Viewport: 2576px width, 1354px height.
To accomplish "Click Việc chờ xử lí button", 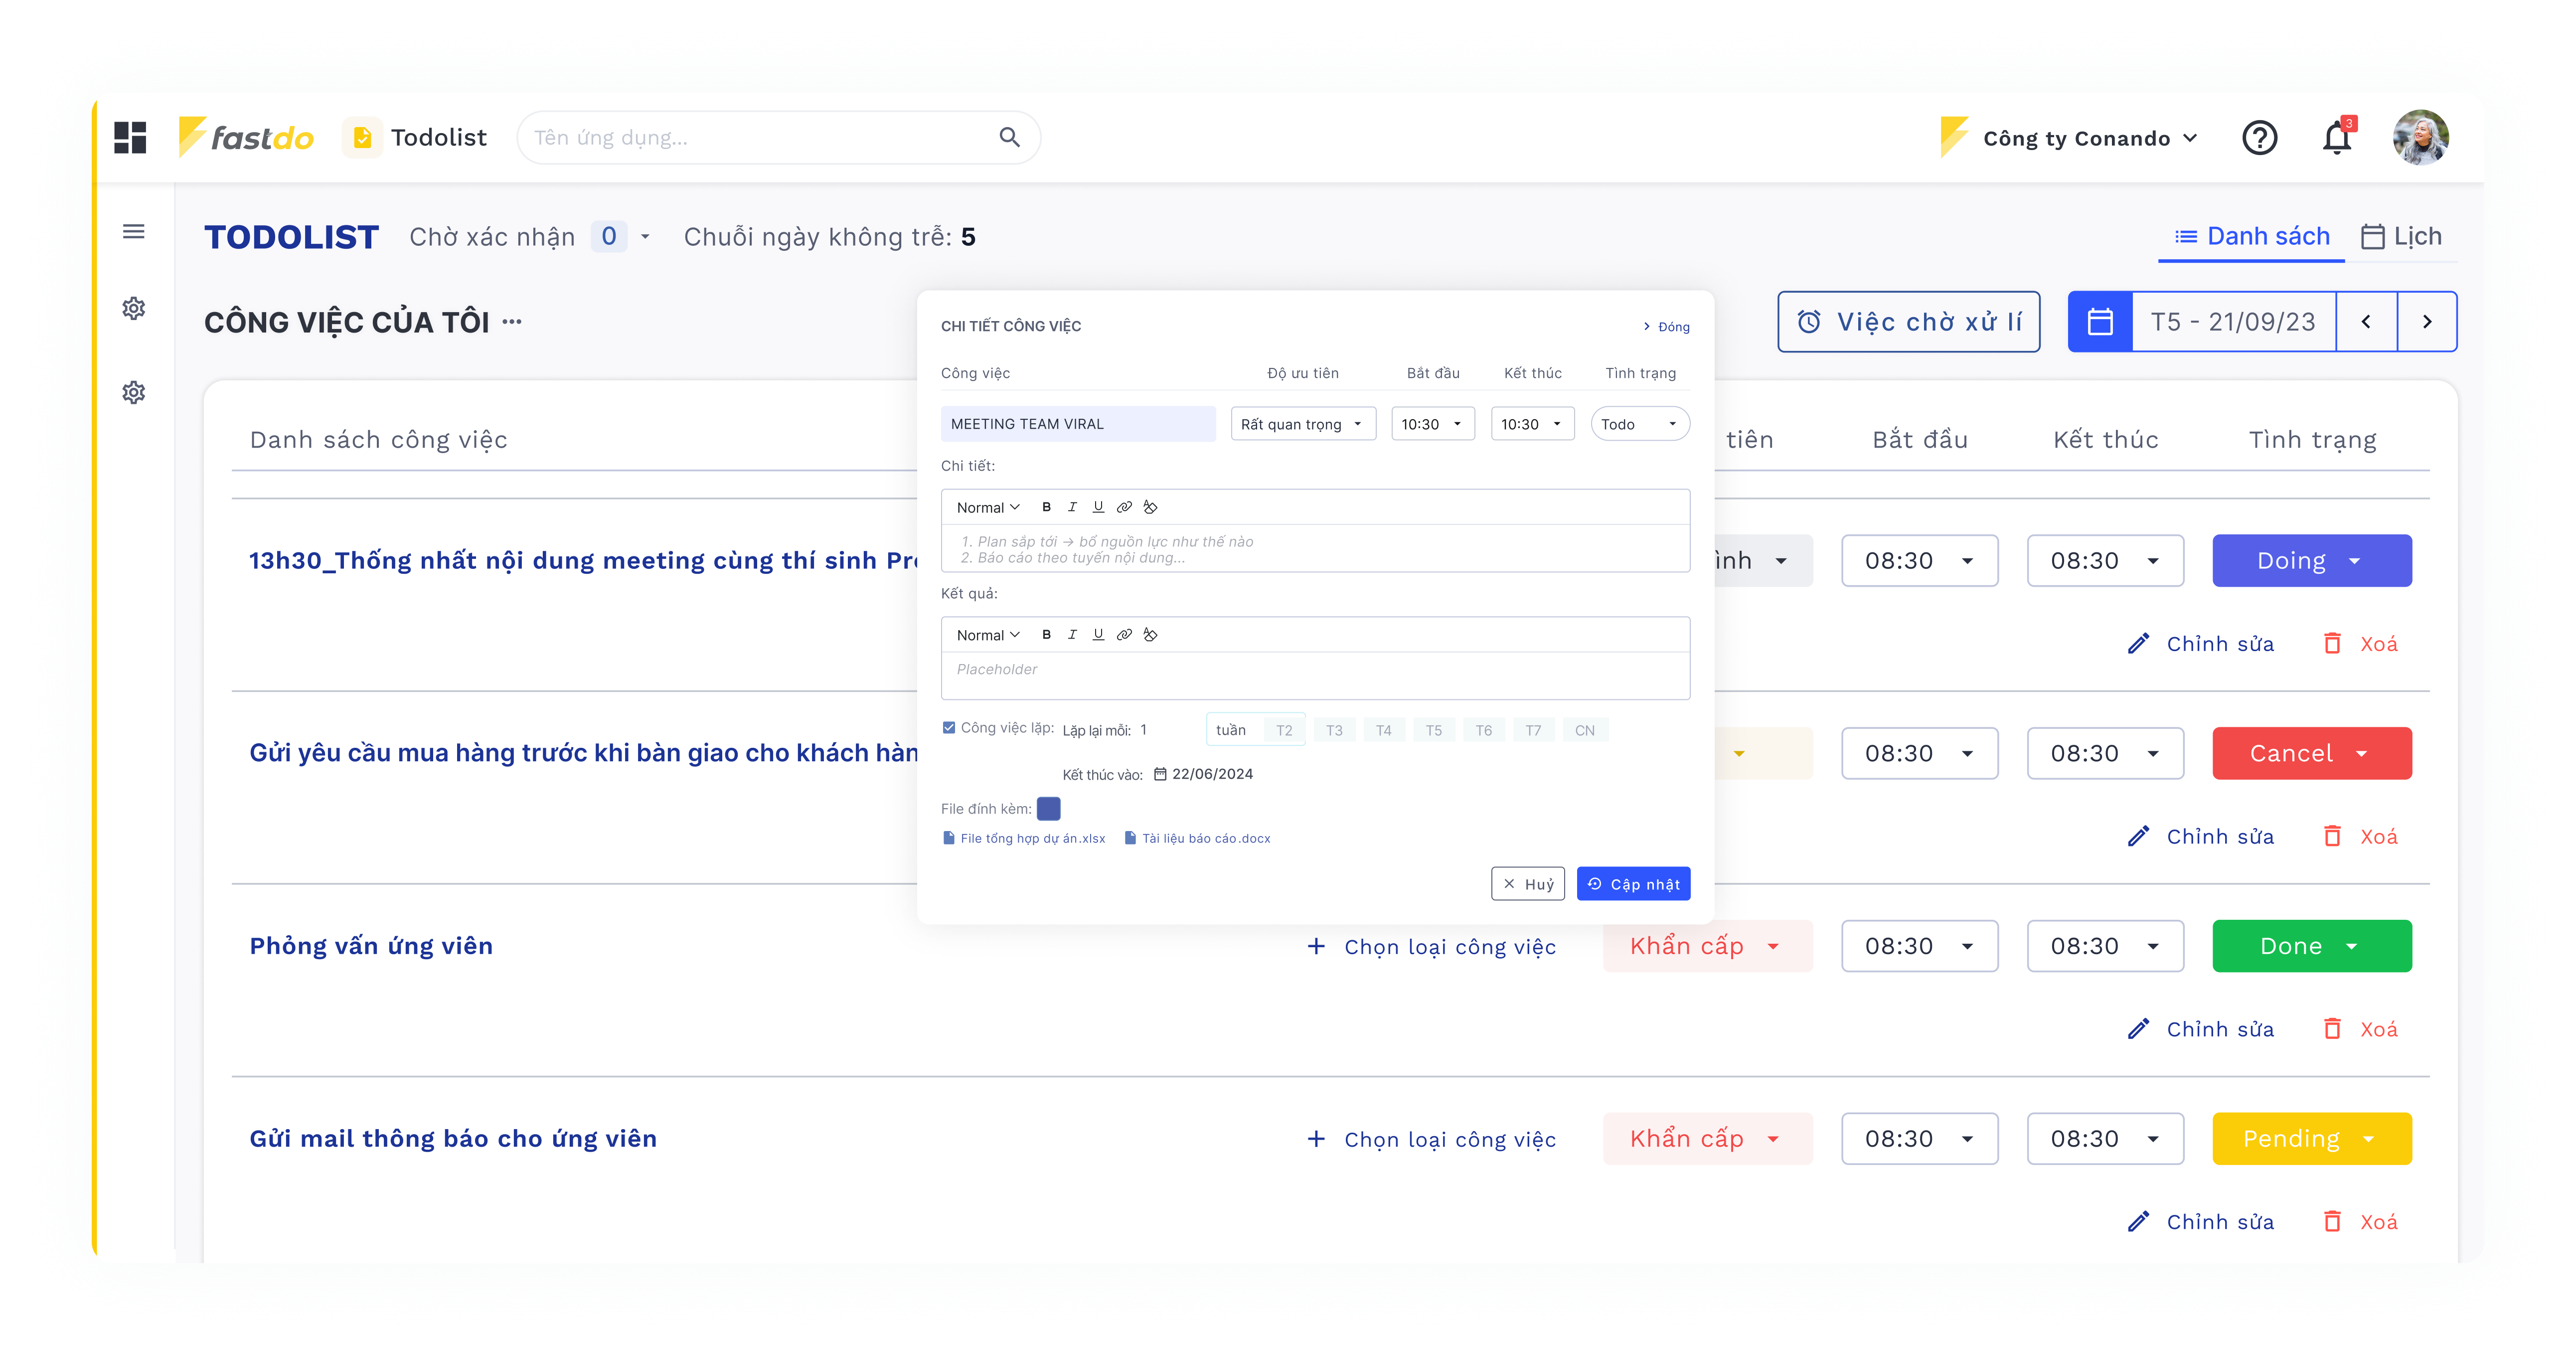I will click(1909, 322).
